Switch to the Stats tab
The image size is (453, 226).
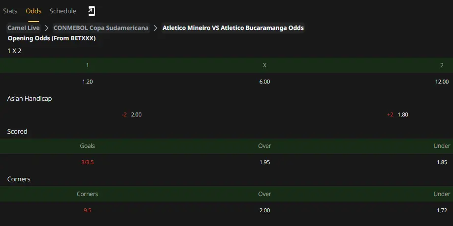pyautogui.click(x=10, y=11)
